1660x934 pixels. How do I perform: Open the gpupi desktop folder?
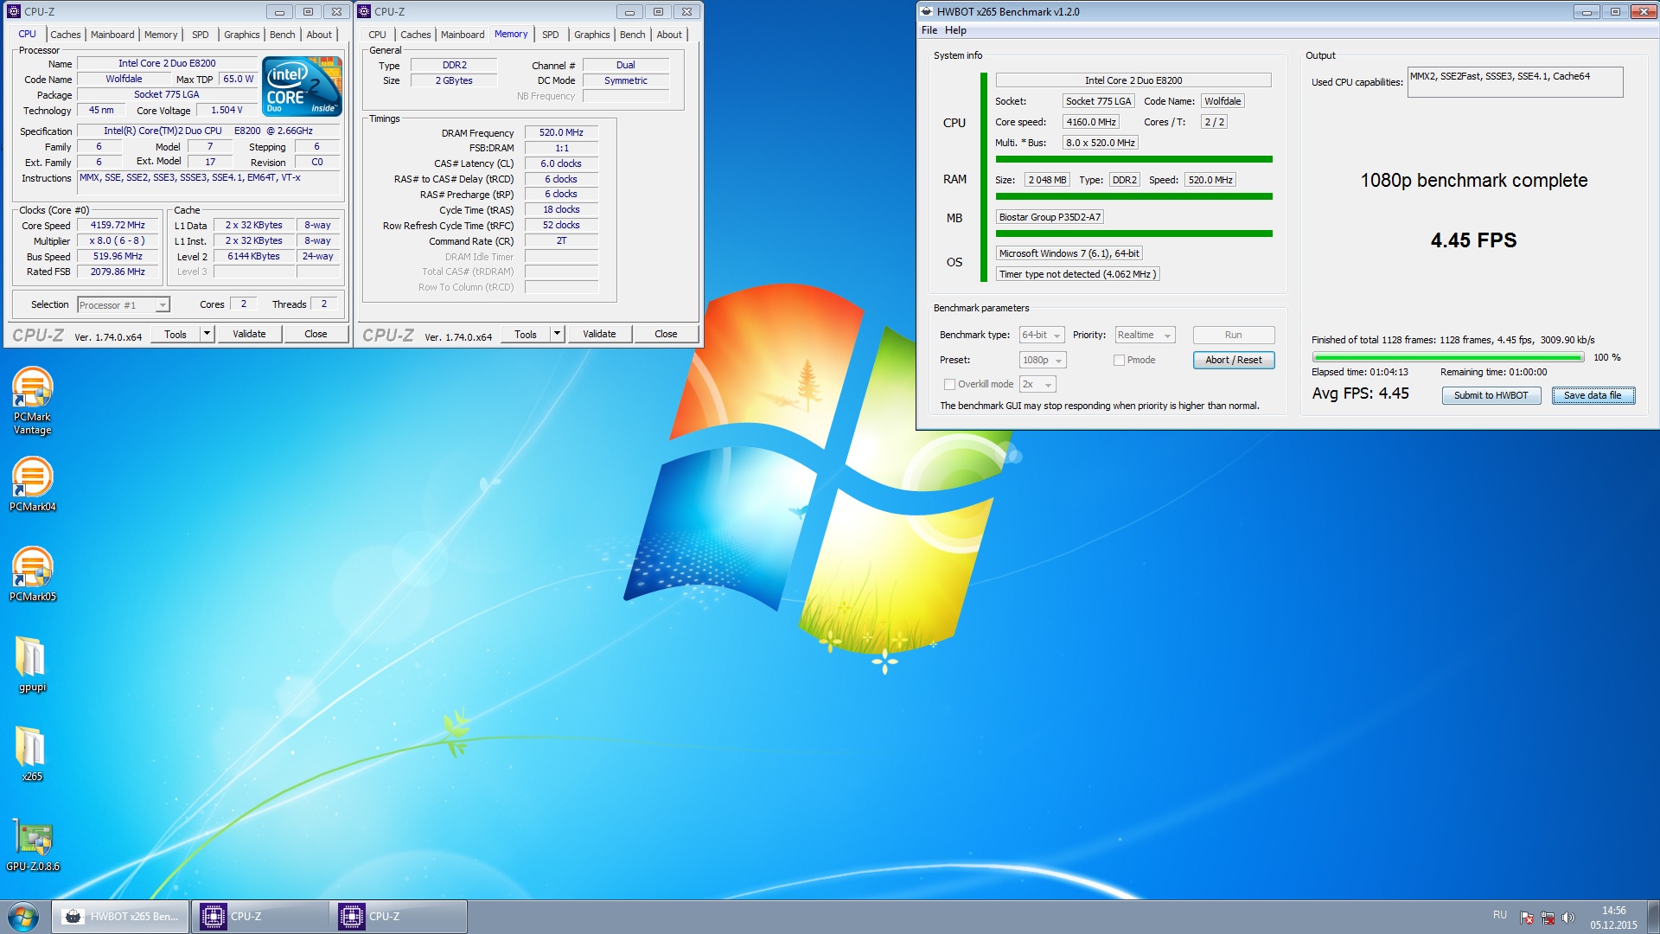click(32, 664)
